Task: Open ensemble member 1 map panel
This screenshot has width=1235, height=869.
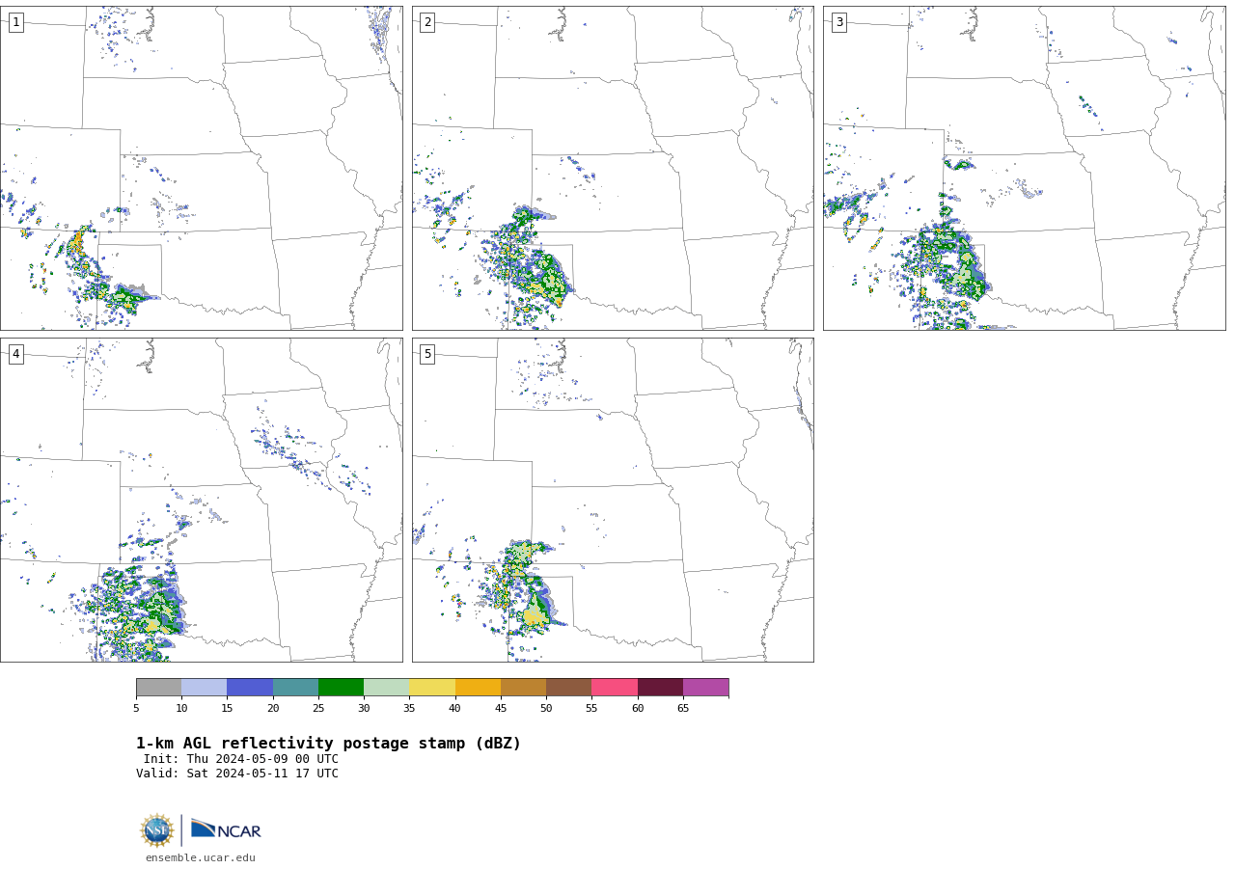Action: (202, 168)
